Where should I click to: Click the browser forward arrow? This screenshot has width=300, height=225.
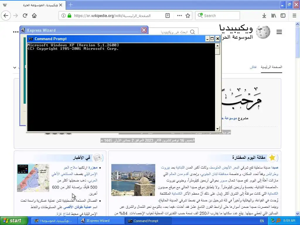[x=16, y=16]
